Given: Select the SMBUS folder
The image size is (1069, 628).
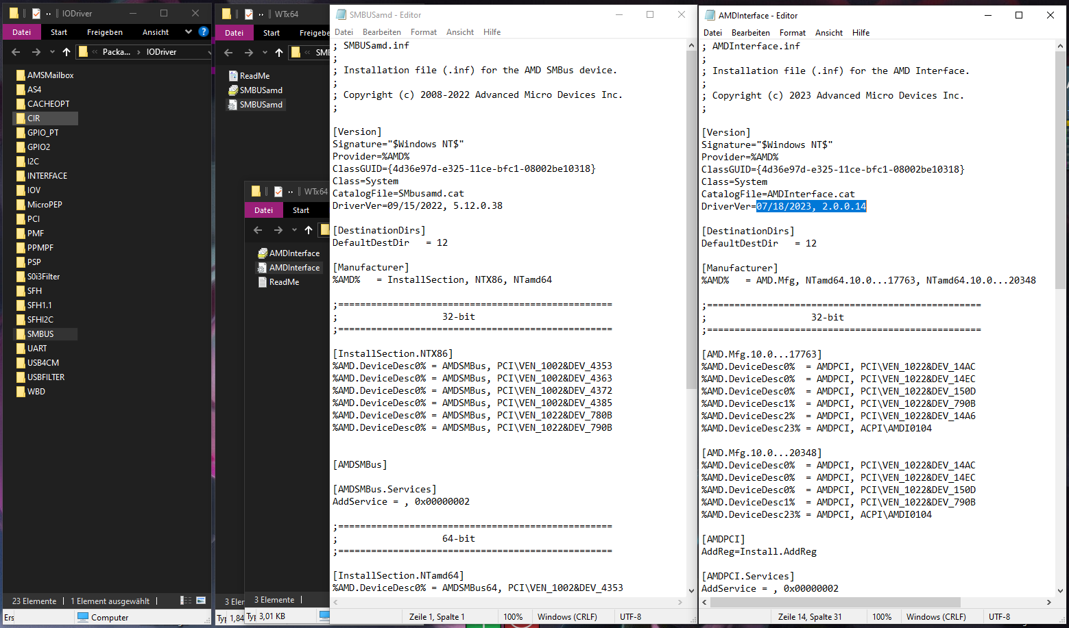Looking at the screenshot, I should (x=45, y=334).
